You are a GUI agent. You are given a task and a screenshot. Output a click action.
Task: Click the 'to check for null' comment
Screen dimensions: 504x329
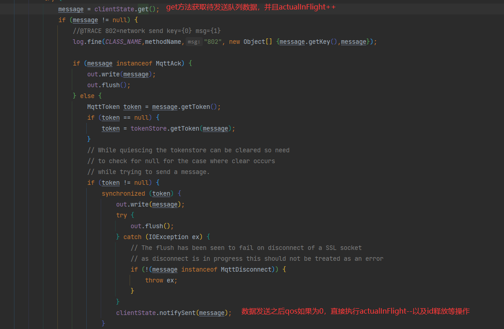pyautogui.click(x=181, y=161)
